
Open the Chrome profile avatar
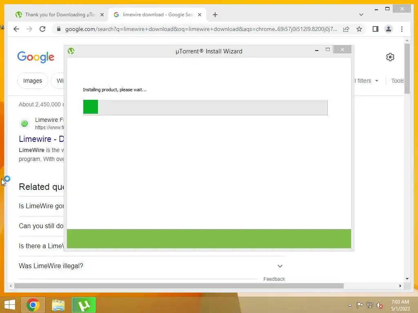pyautogui.click(x=389, y=29)
